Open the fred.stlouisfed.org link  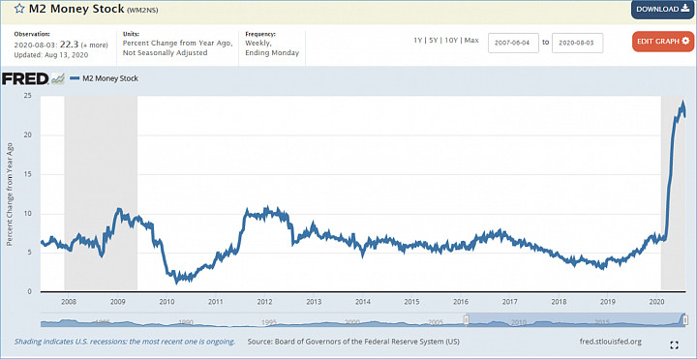coord(611,342)
